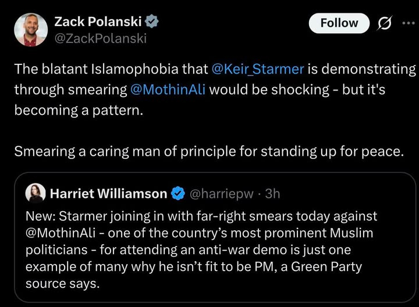Open the @harriepw handle
The image size is (419, 307).
pyautogui.click(x=222, y=193)
